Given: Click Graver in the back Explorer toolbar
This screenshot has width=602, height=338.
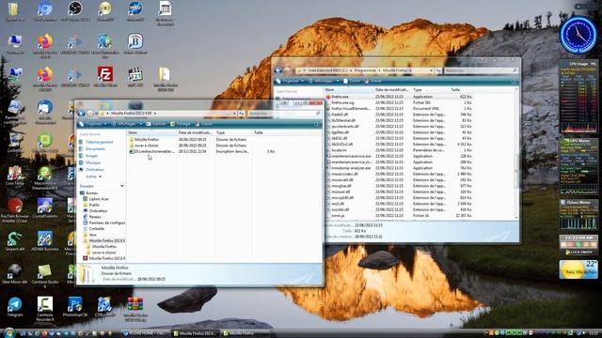Looking at the screenshot, I should tap(372, 82).
